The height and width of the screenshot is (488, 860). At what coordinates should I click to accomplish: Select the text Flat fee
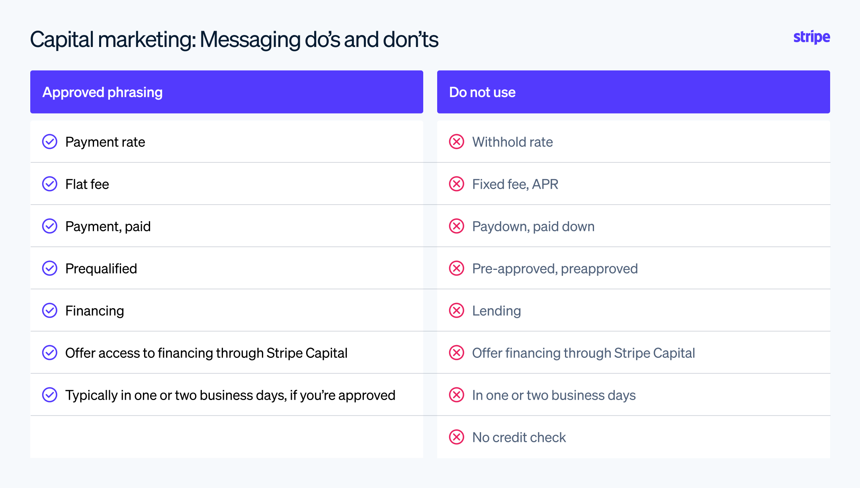pyautogui.click(x=87, y=184)
